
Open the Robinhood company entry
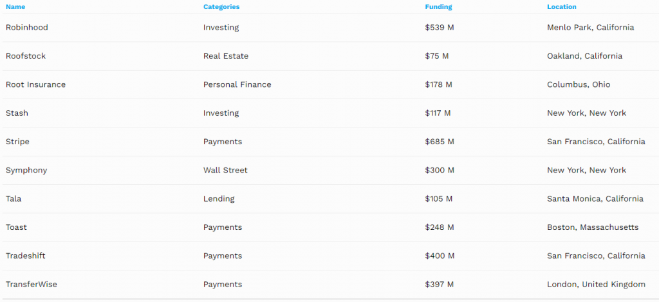point(27,28)
